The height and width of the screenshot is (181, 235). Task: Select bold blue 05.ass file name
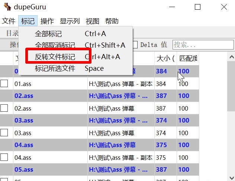tap(24, 170)
